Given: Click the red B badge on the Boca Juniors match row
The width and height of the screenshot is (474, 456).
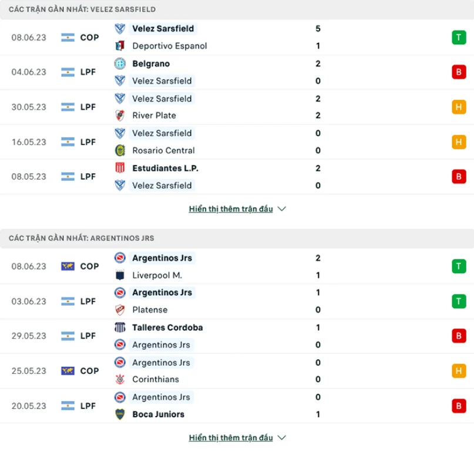Looking at the screenshot, I should (459, 406).
